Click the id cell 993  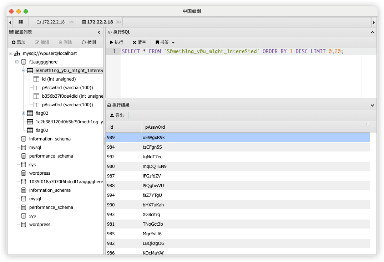click(x=123, y=215)
